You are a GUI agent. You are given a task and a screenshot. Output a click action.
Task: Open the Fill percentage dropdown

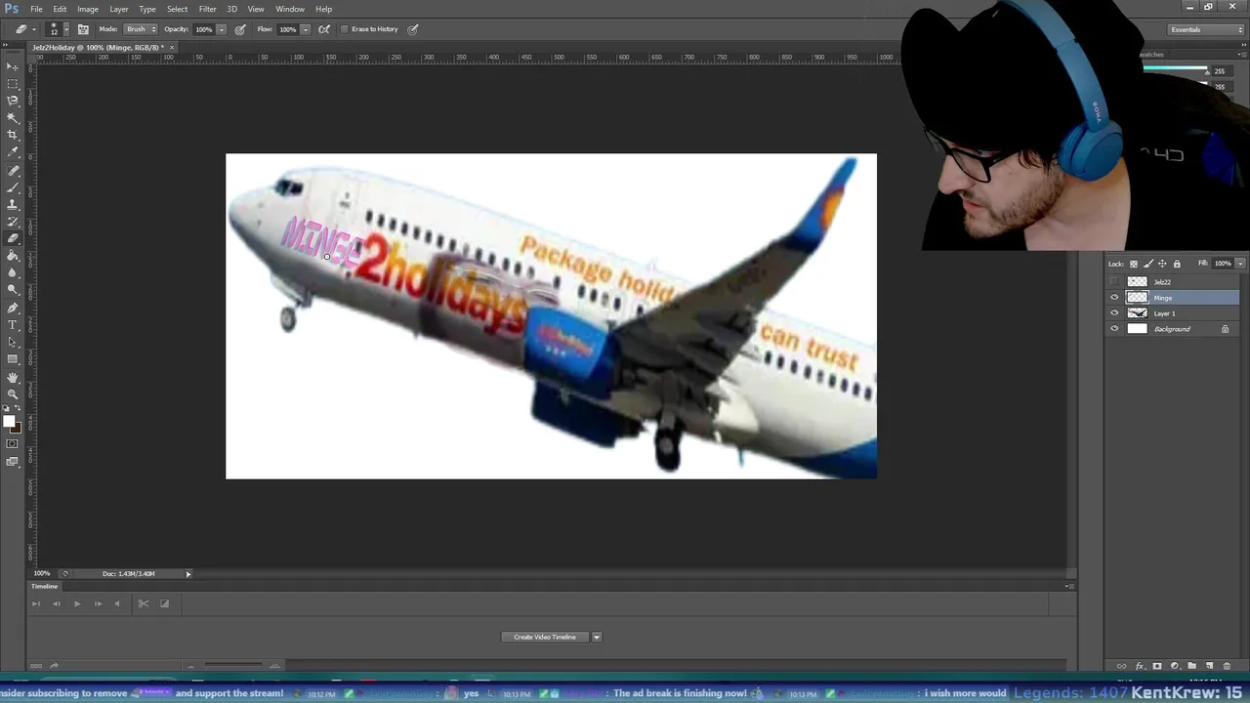pyautogui.click(x=1240, y=264)
